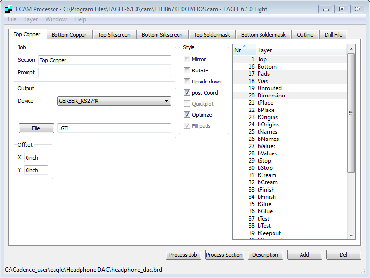Toggle the Quickplot checkbox
370x278 pixels.
tap(187, 104)
